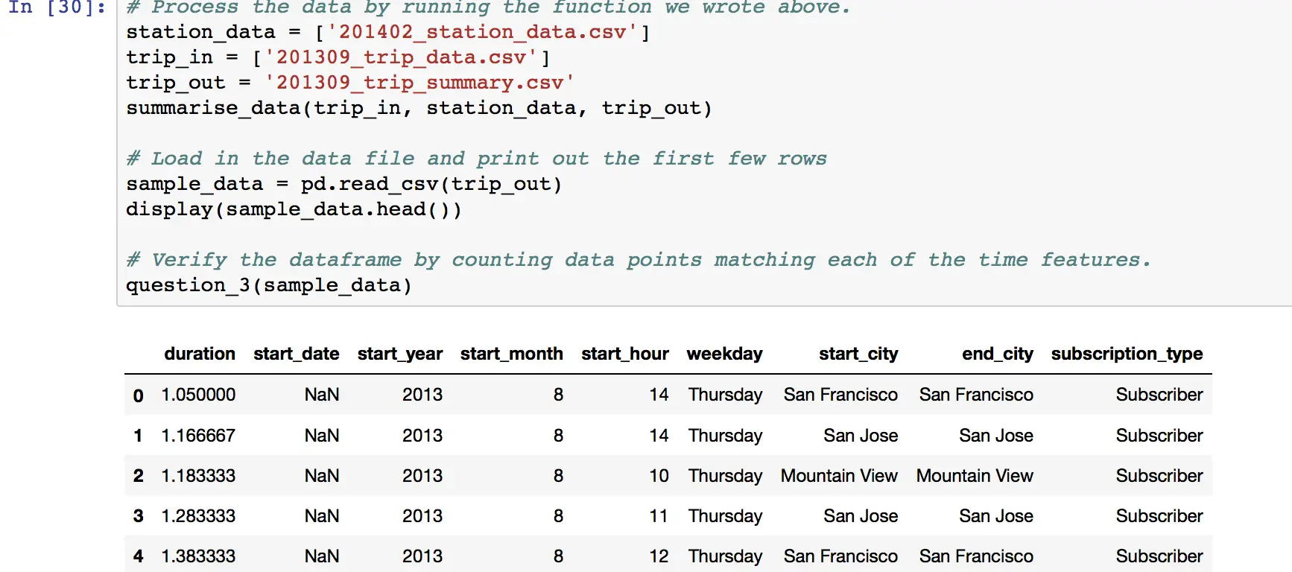Click San Francisco start_city in row 0
The image size is (1292, 572).
pos(840,395)
